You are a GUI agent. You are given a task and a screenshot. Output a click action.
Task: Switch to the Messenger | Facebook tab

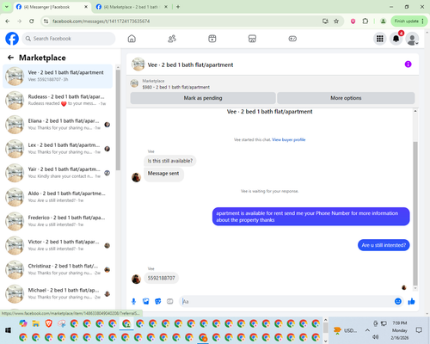coord(52,7)
